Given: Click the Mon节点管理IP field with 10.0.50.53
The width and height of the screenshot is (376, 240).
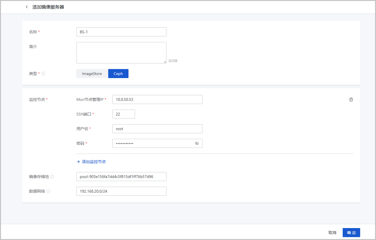Looking at the screenshot, I should [157, 100].
